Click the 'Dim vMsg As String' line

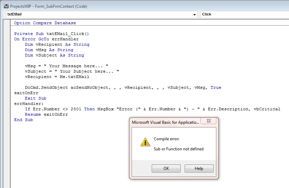point(49,50)
